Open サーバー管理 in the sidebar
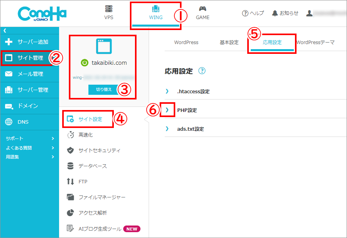 (x=30, y=90)
